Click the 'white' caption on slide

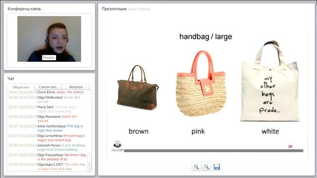(270, 132)
